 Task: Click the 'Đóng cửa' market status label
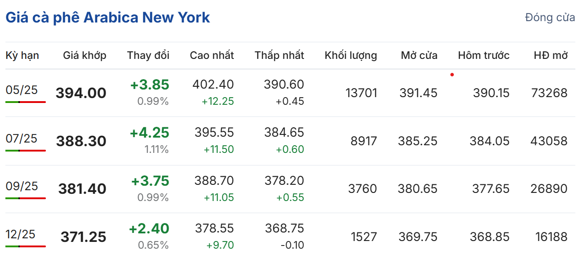pos(550,18)
